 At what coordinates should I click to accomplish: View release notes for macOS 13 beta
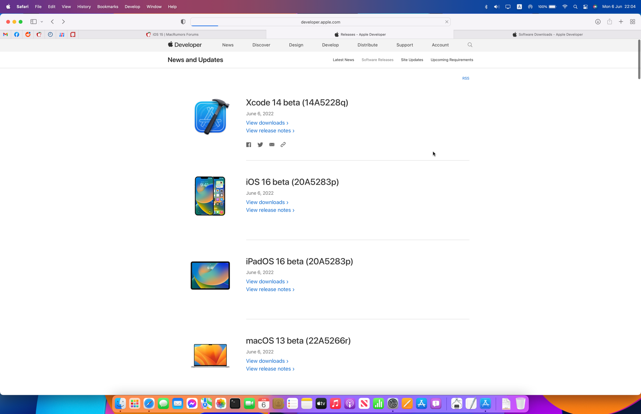point(270,369)
